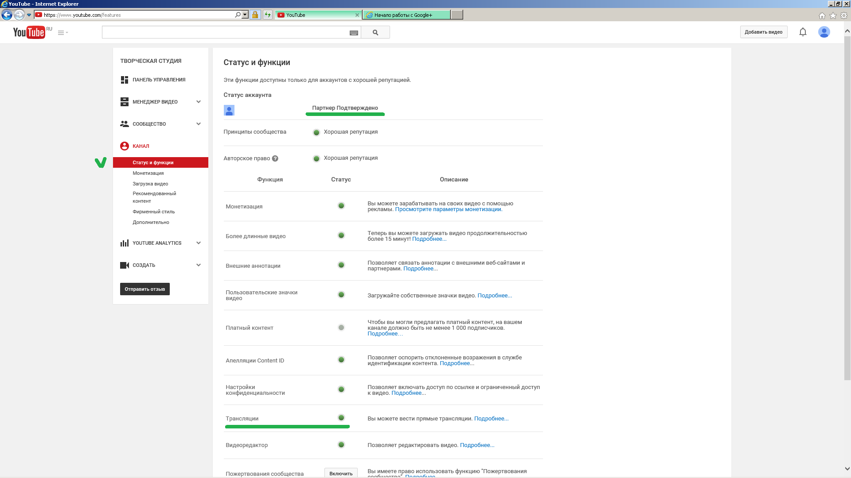Enable Пожертвования сообщества with Включить button
The height and width of the screenshot is (478, 851).
tap(341, 473)
